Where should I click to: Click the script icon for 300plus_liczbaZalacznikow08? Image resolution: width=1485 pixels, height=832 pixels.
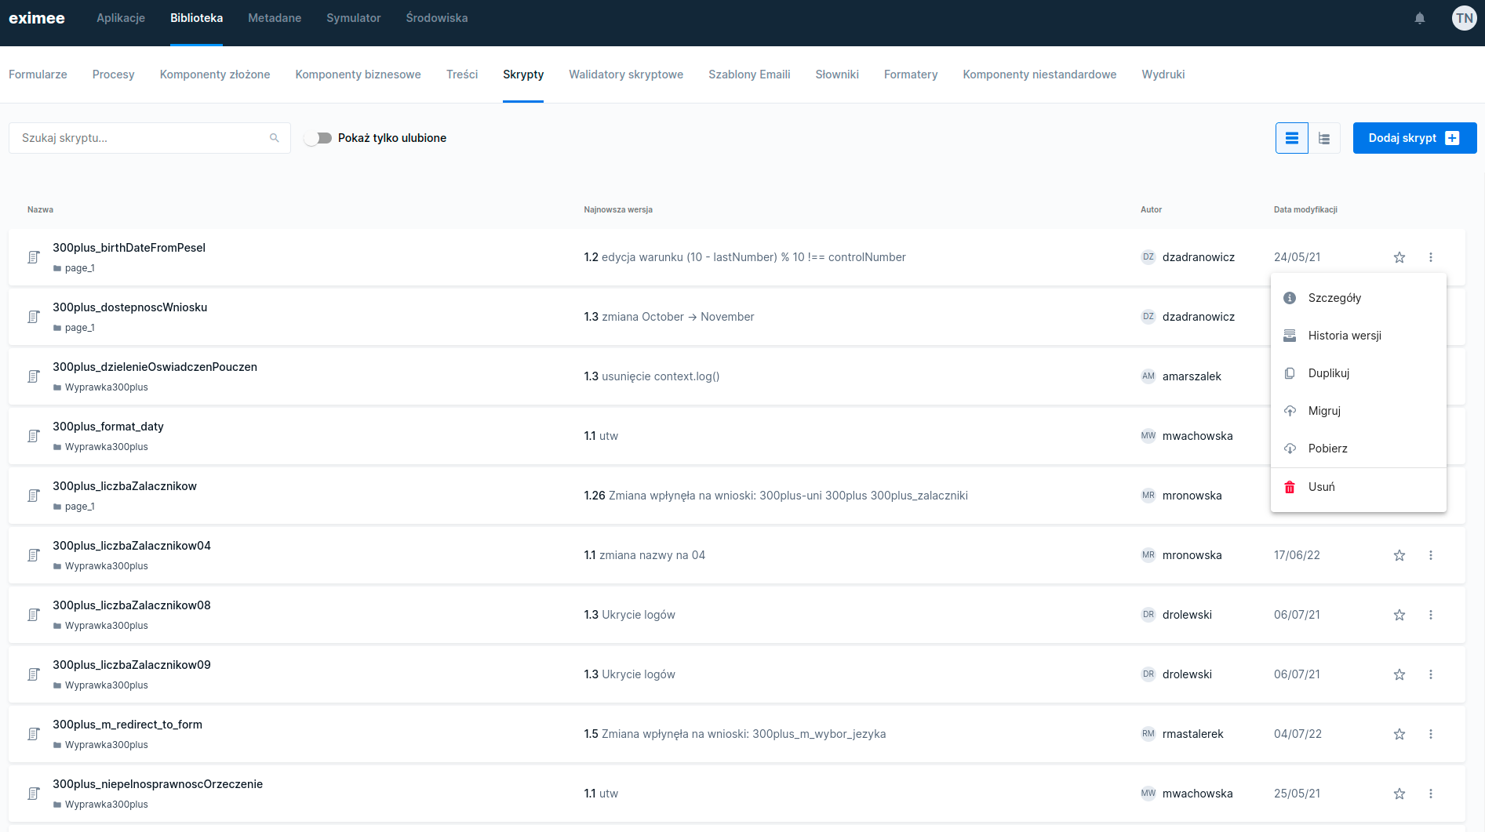point(34,615)
